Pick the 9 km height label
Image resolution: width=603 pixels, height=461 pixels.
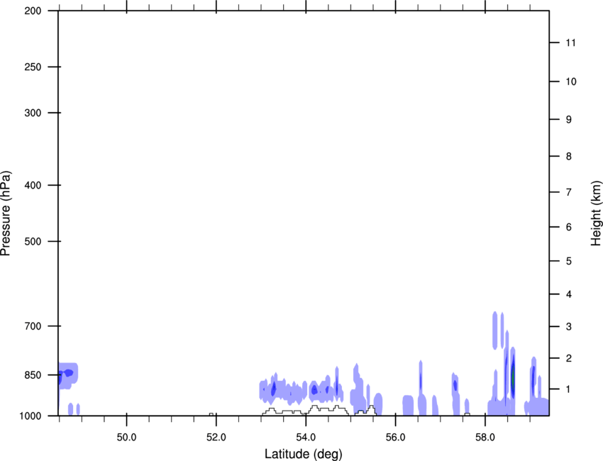click(x=569, y=120)
